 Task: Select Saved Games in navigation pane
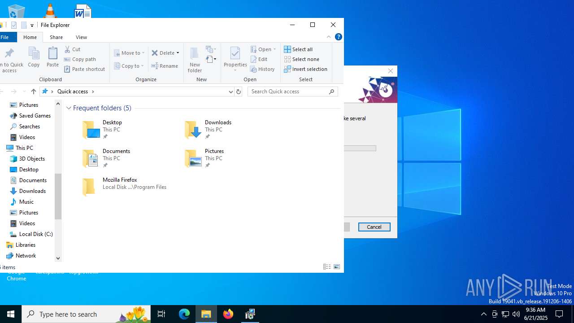click(30, 116)
